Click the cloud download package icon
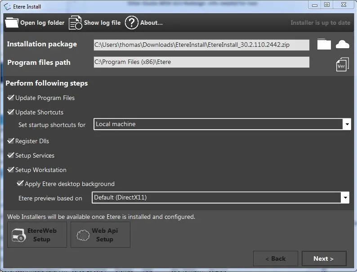 pyautogui.click(x=343, y=44)
